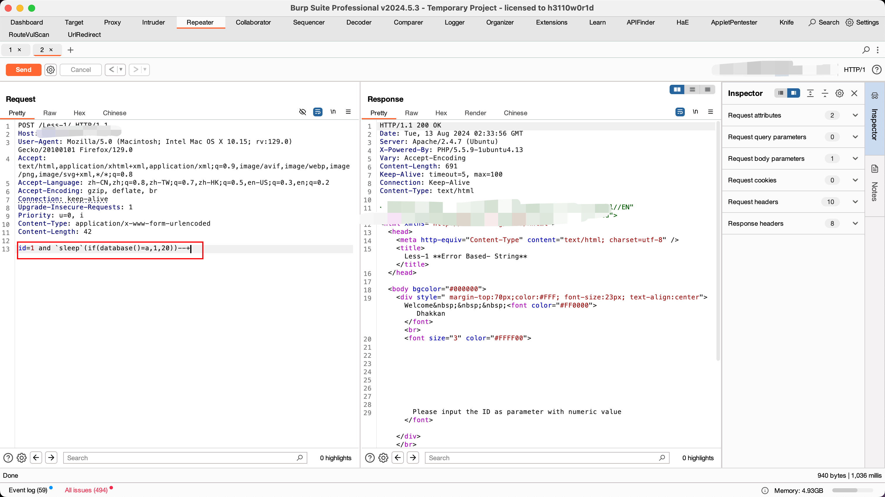Screen dimensions: 885x497
Task: Select the vertical split layout icon
Action: tap(692, 89)
